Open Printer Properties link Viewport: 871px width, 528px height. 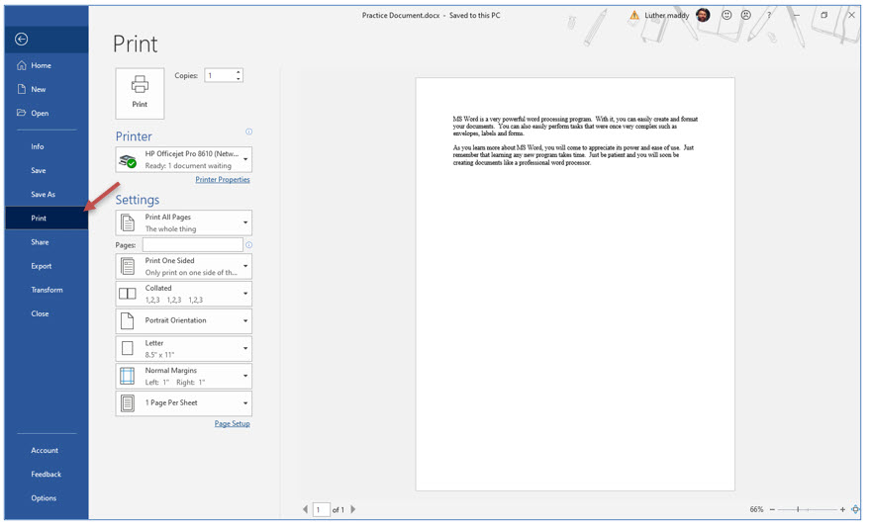click(224, 180)
